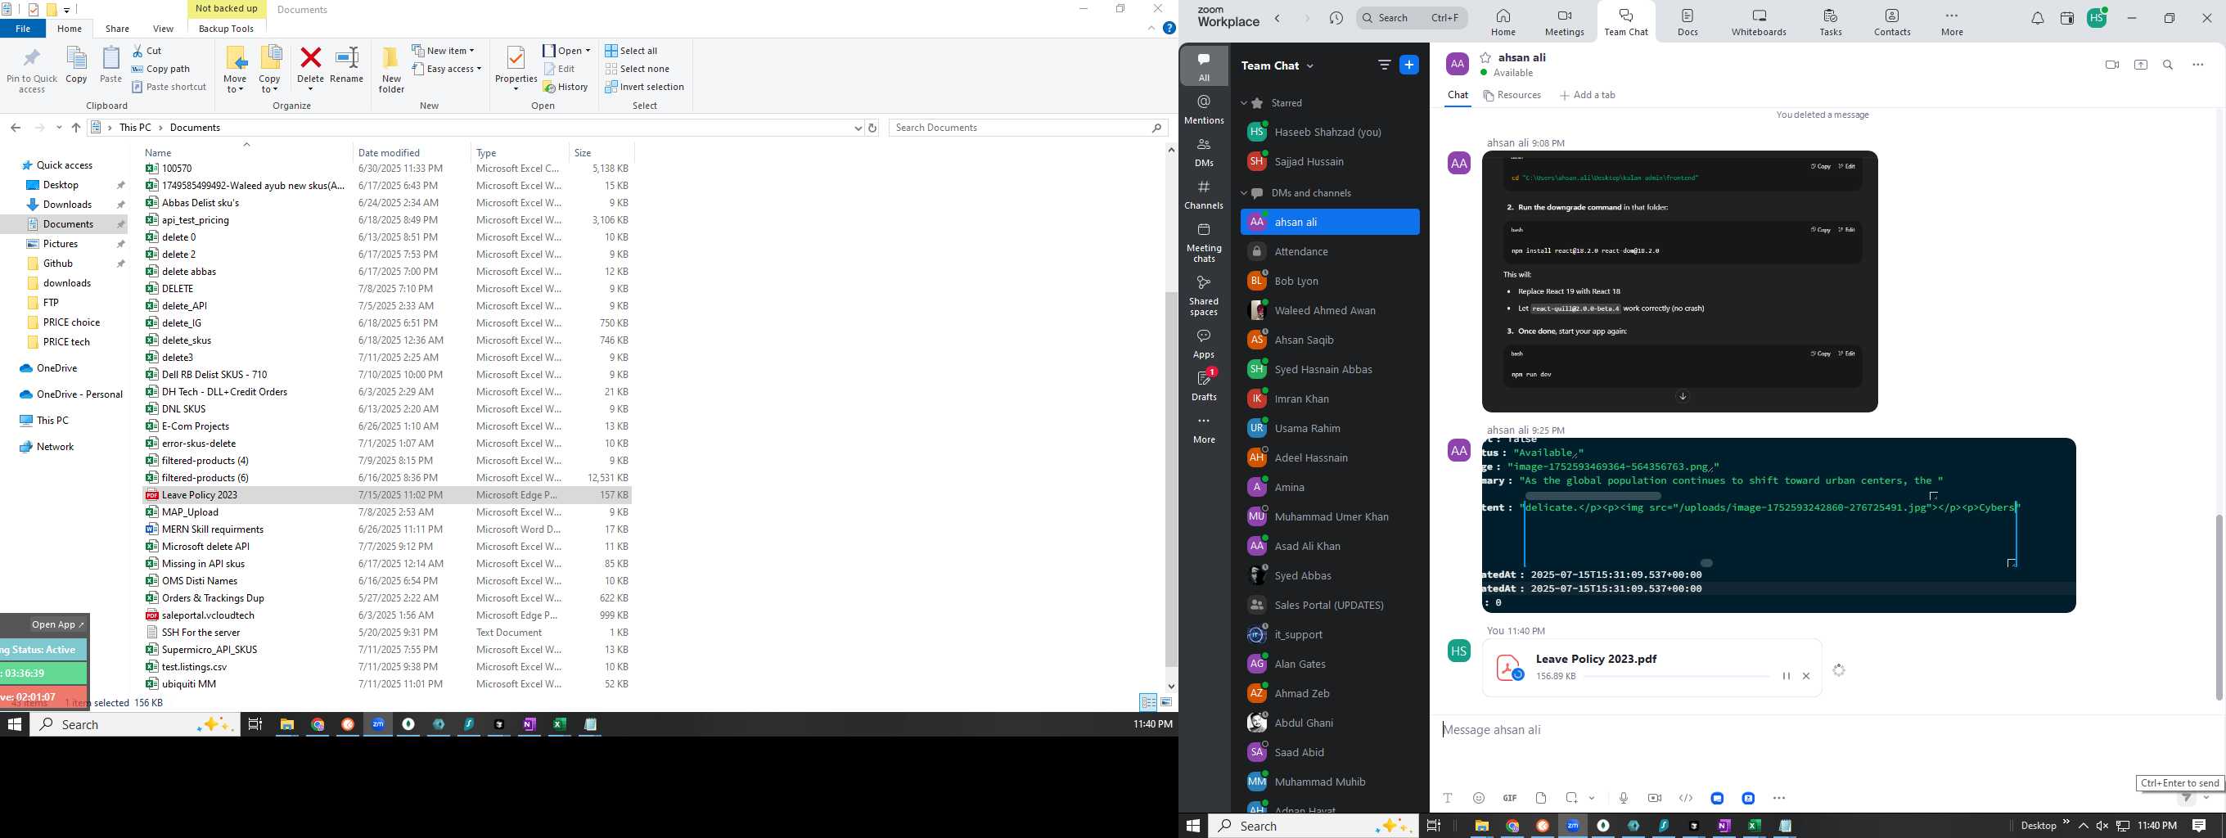Click the Zoom chat vertical scrollbar
The width and height of the screenshot is (2226, 838).
(x=2218, y=607)
